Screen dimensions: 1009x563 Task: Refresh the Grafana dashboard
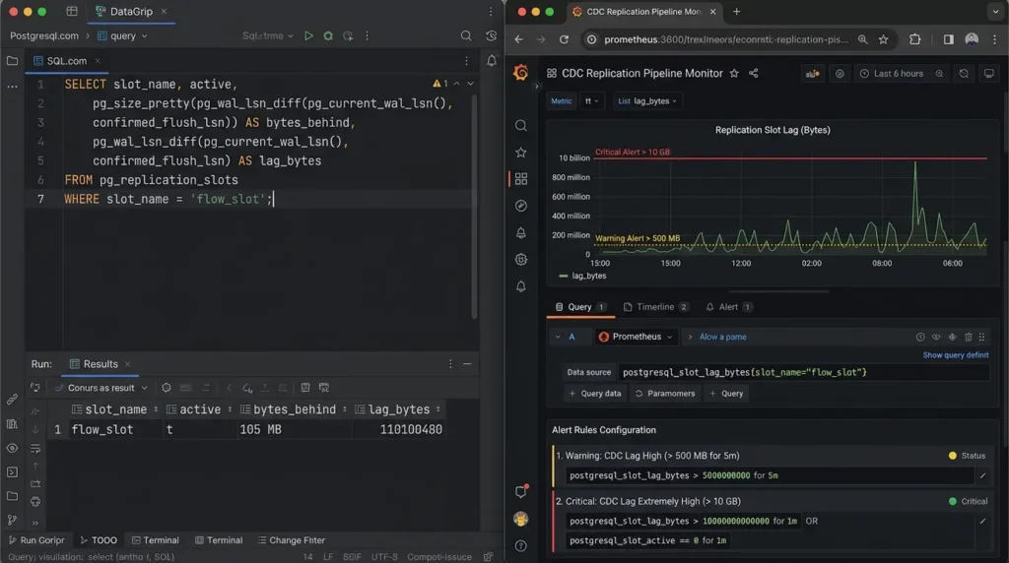coord(964,73)
